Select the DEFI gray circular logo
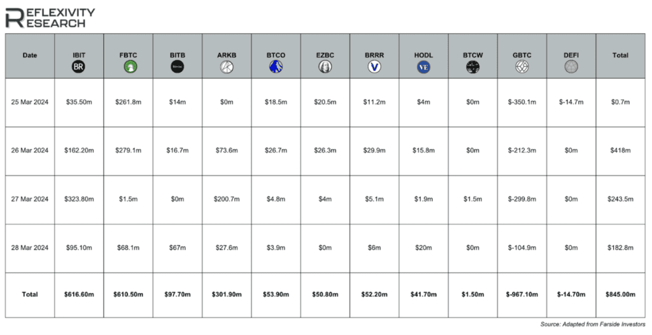The image size is (652, 335). (x=571, y=66)
